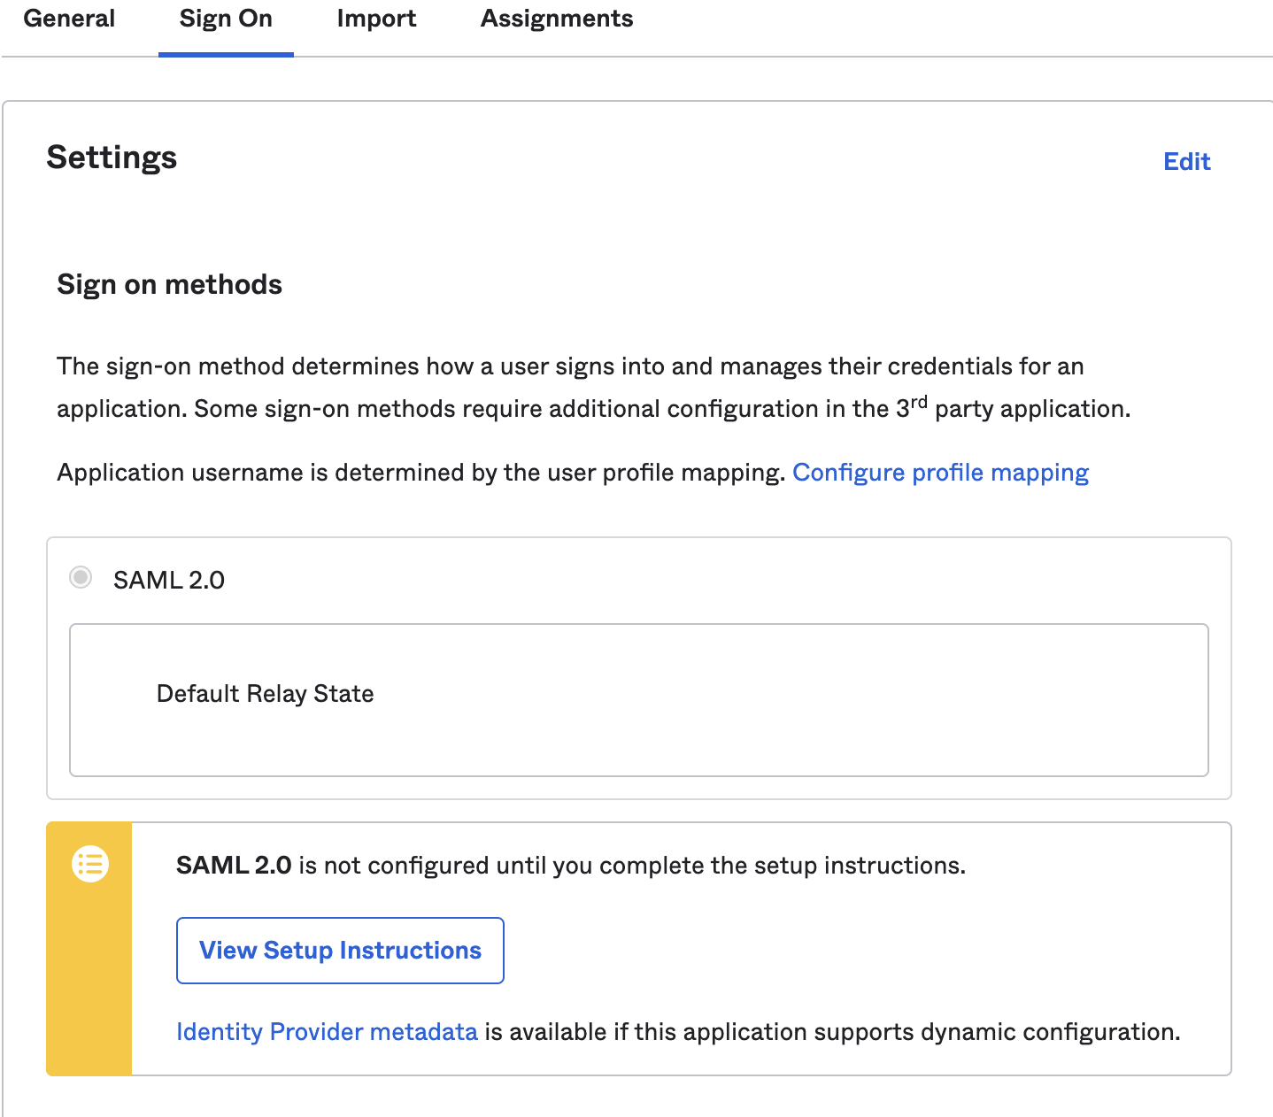The width and height of the screenshot is (1273, 1117).
Task: Click the Settings panel title
Action: (x=112, y=158)
